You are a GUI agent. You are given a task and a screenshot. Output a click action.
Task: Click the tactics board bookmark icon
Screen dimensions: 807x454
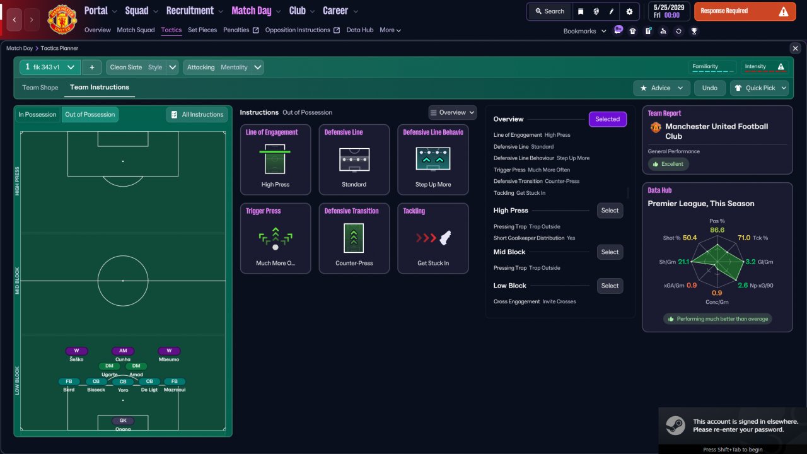point(648,31)
